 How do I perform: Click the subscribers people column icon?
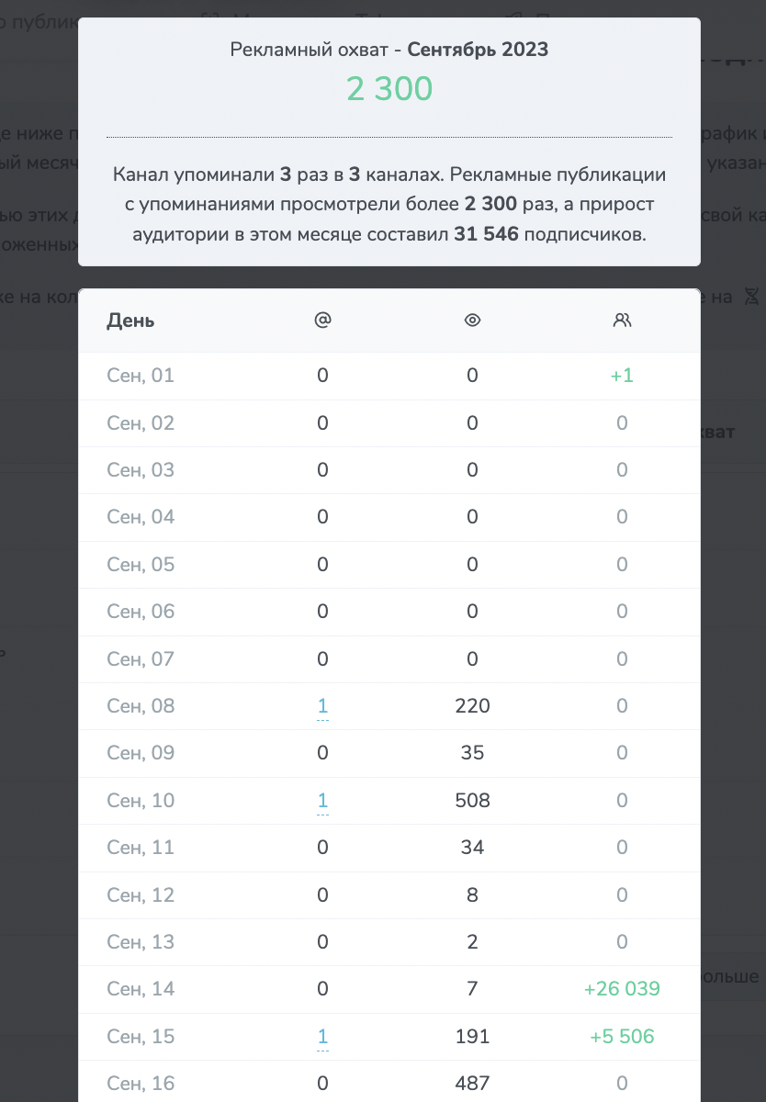tap(622, 320)
